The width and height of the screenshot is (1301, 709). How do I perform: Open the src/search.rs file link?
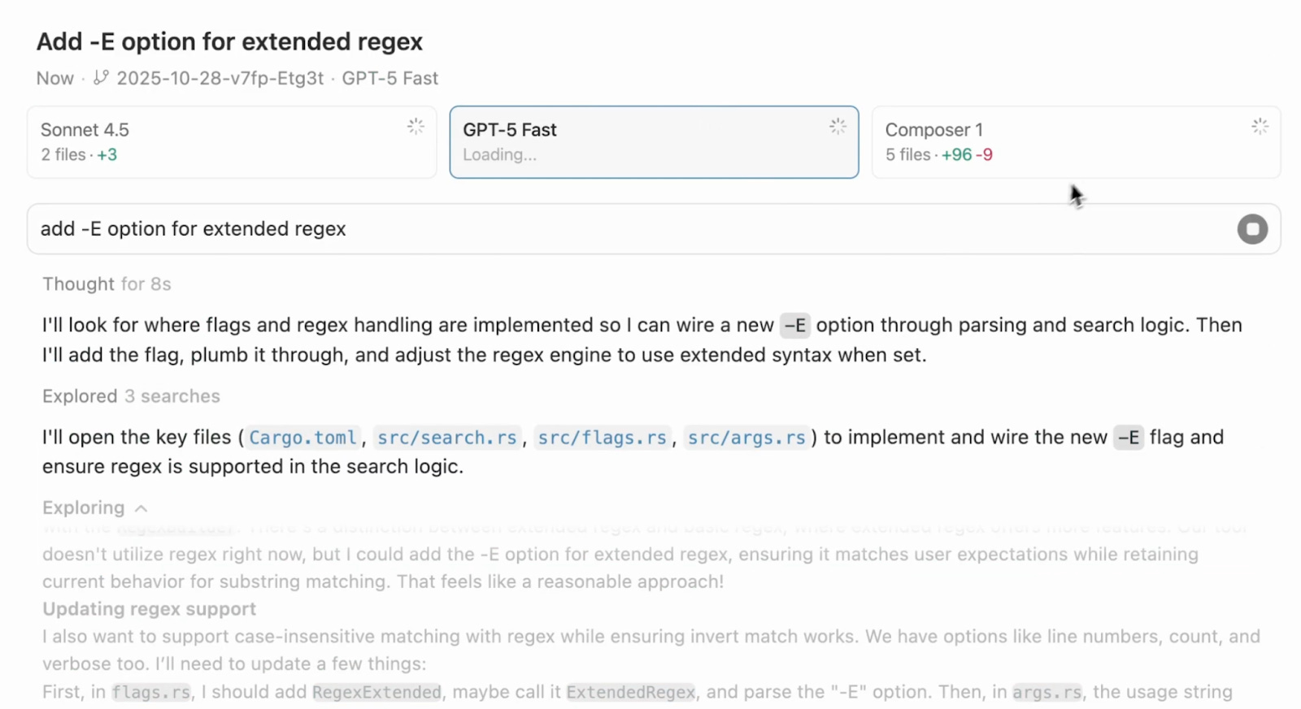pyautogui.click(x=447, y=438)
